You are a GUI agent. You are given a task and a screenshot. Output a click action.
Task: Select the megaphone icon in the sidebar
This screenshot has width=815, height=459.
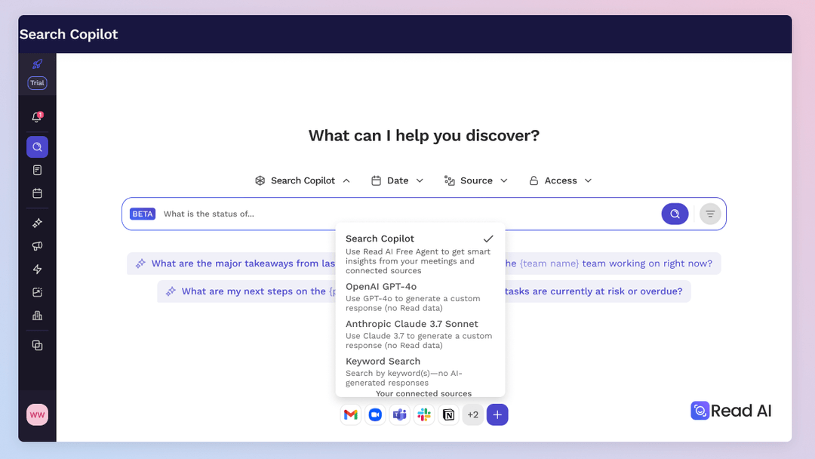coord(37,246)
